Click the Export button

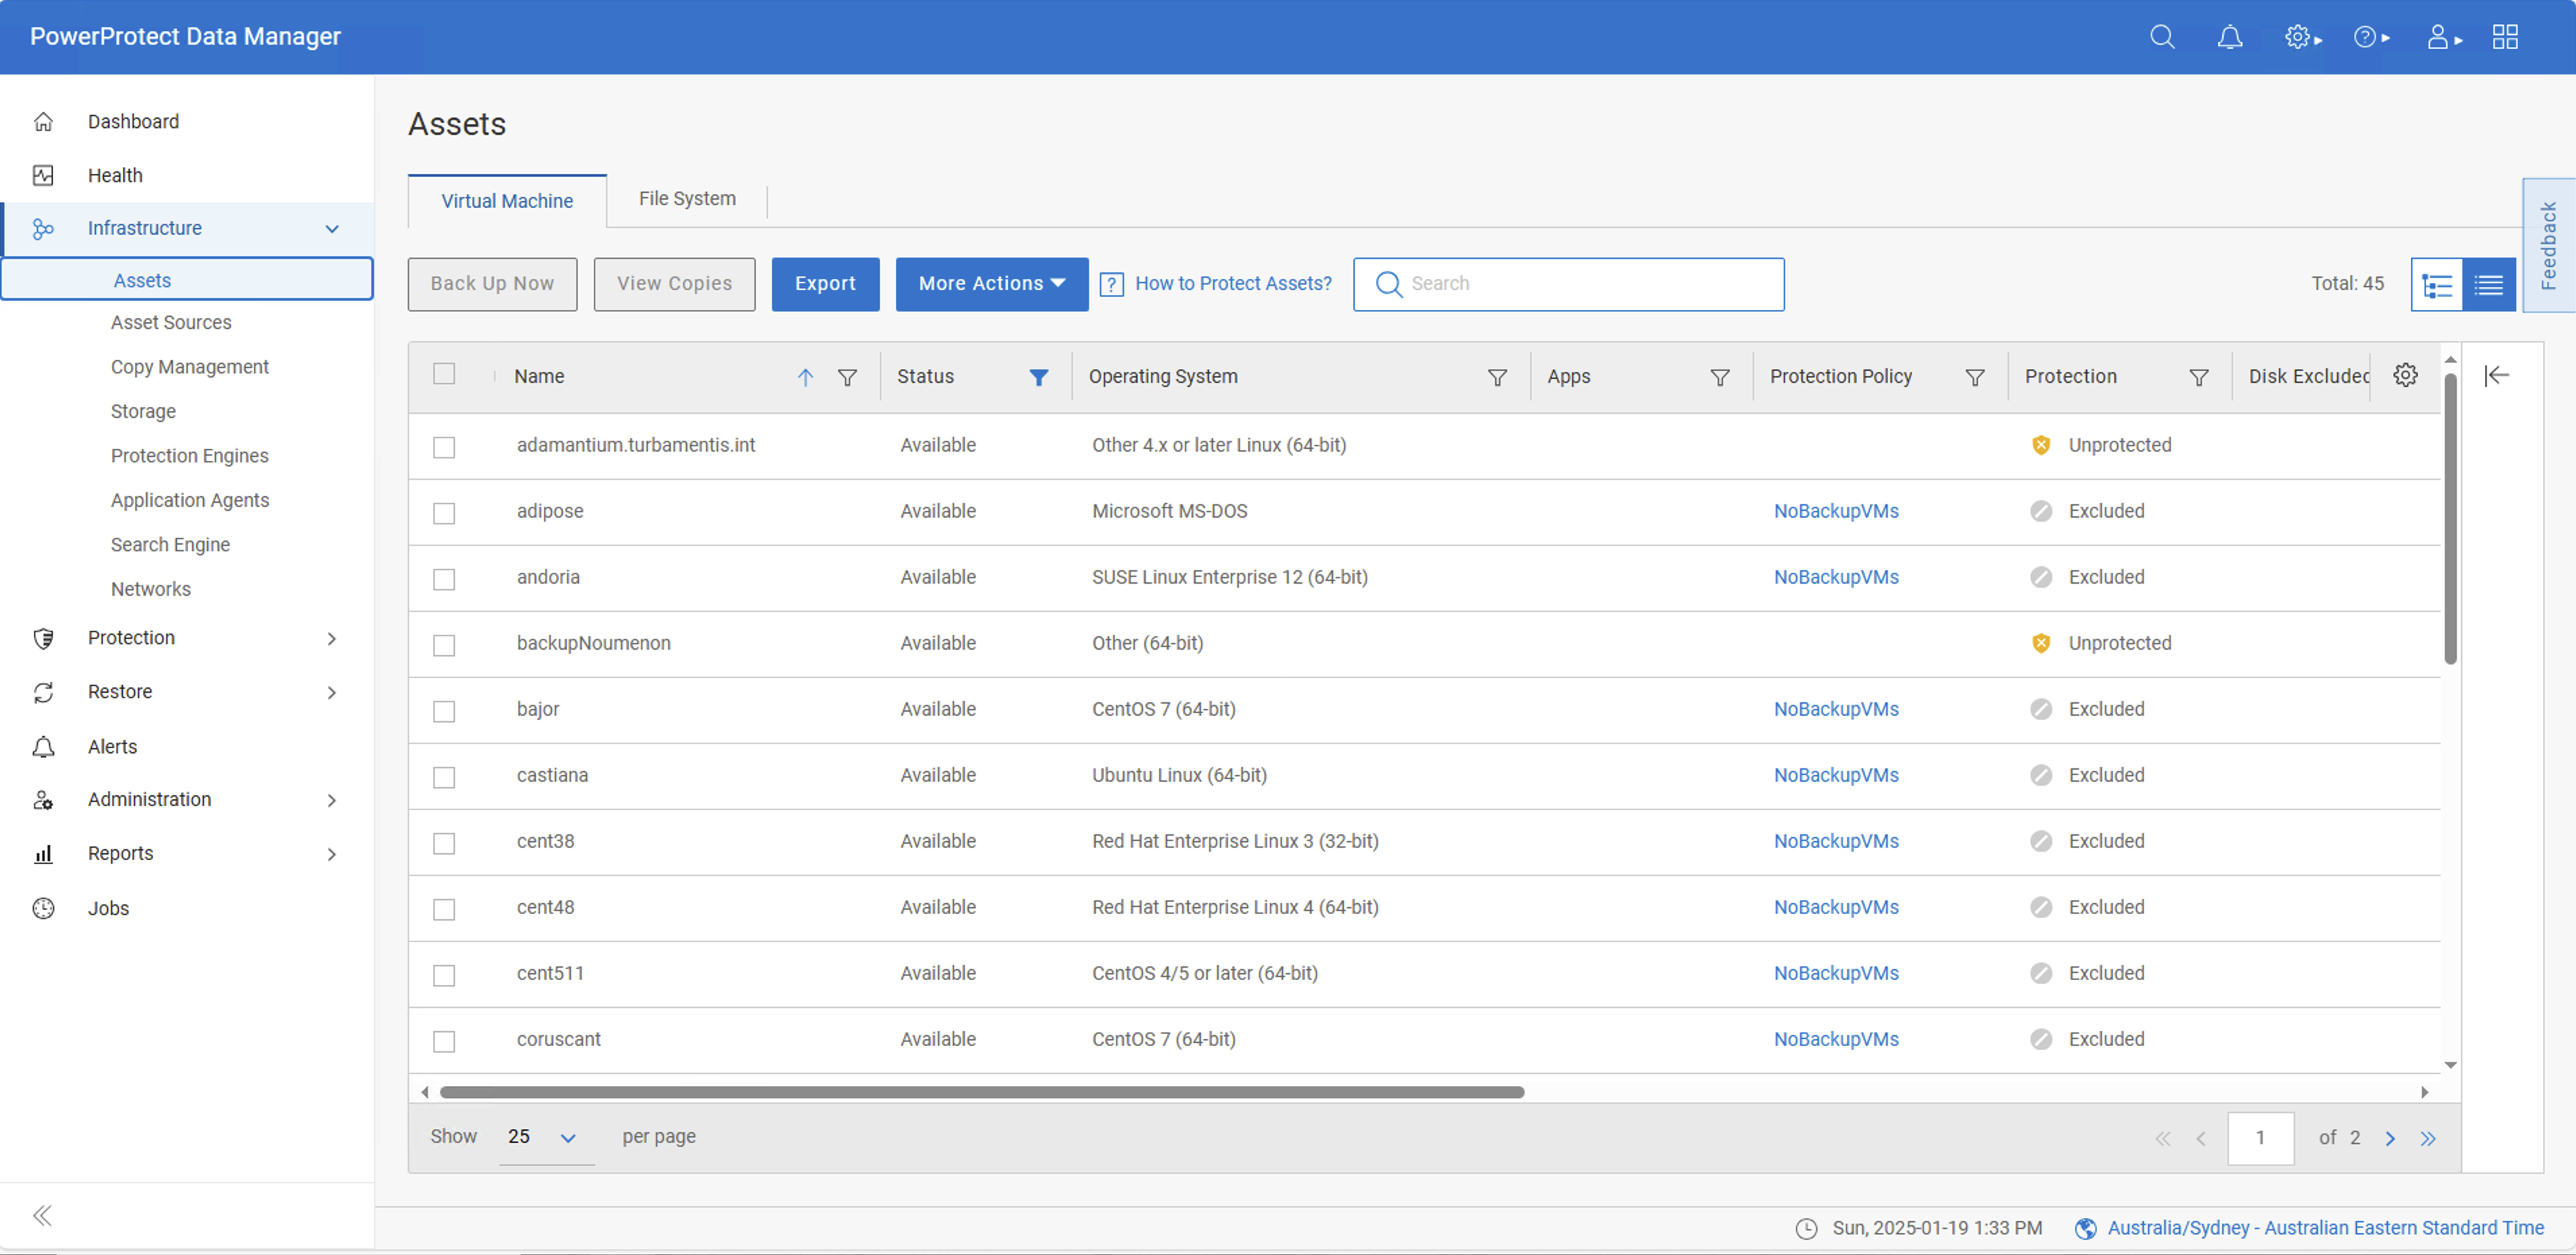824,282
